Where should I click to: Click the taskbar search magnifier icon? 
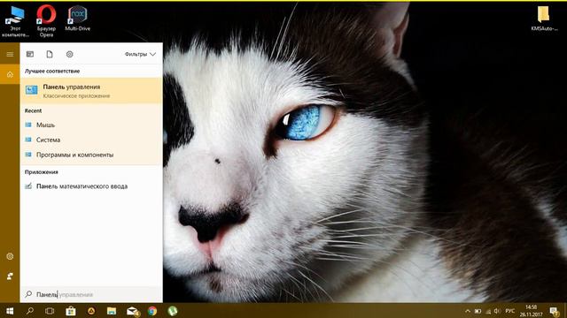pyautogui.click(x=30, y=311)
